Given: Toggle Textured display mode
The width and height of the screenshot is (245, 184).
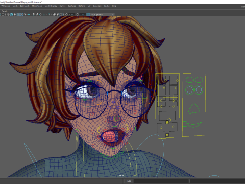Looking at the screenshot, I should click(x=21, y=14).
